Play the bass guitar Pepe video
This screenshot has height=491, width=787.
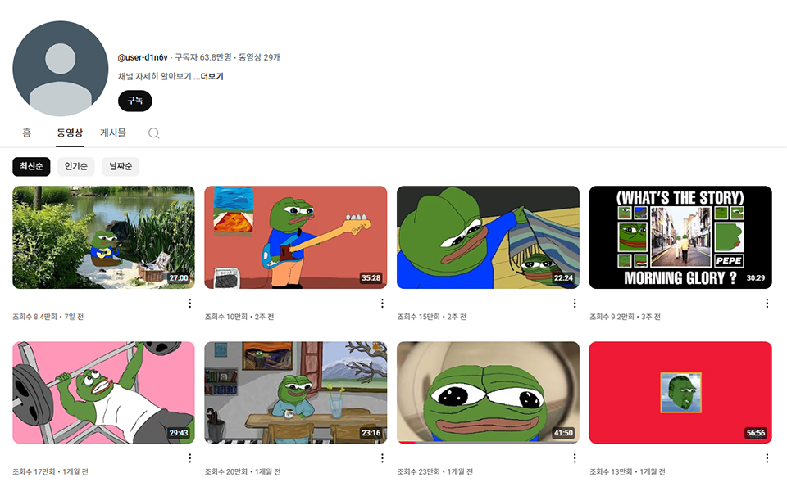click(296, 237)
